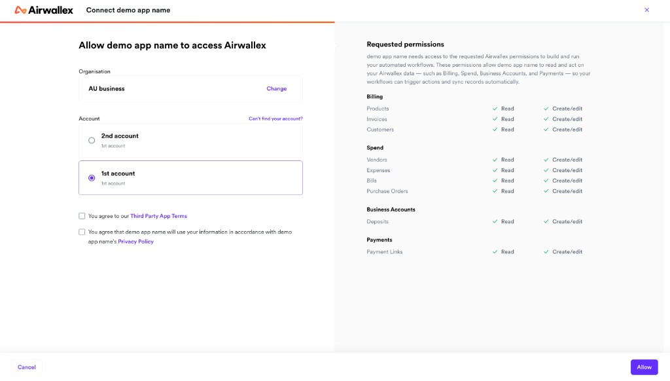Click the Bills Create/edit checkmark
This screenshot has height=381, width=670.
click(546, 181)
